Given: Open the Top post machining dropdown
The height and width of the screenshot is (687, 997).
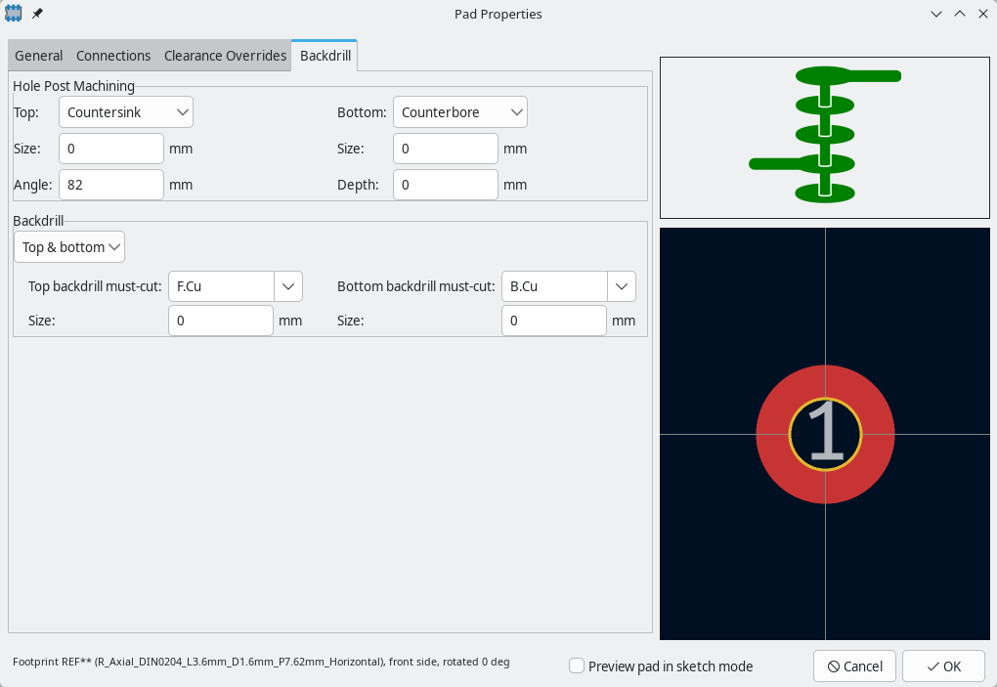Looking at the screenshot, I should tap(126, 112).
